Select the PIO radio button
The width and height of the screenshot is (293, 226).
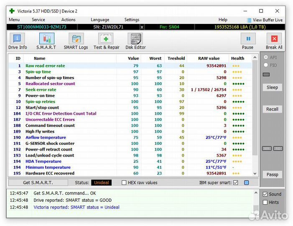266,65
